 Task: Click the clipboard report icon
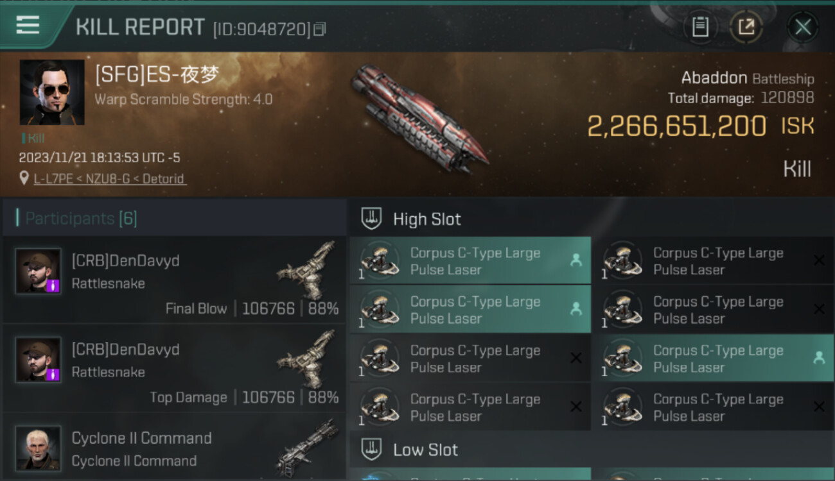700,27
